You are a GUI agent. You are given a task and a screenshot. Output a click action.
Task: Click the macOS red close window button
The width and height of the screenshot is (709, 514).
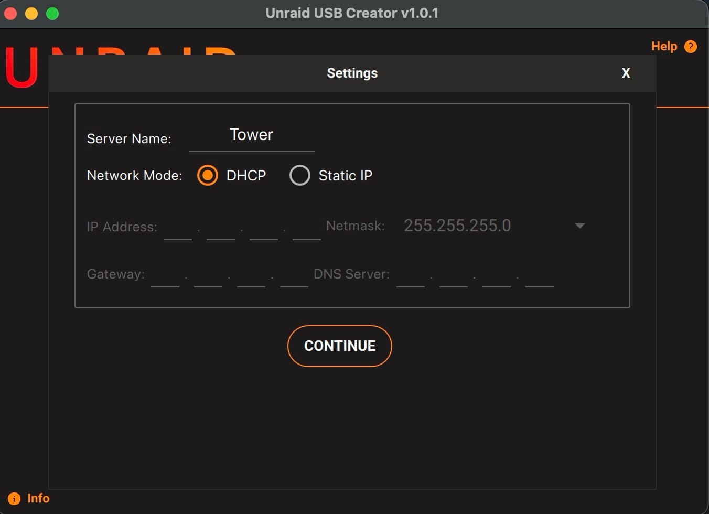click(x=10, y=14)
